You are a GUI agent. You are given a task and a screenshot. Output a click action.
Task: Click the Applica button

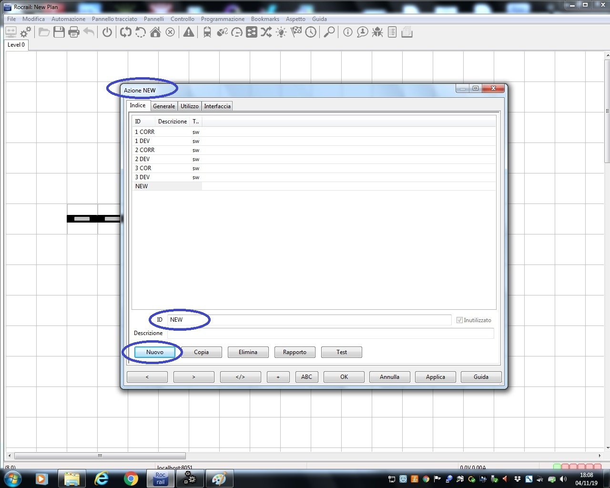435,377
